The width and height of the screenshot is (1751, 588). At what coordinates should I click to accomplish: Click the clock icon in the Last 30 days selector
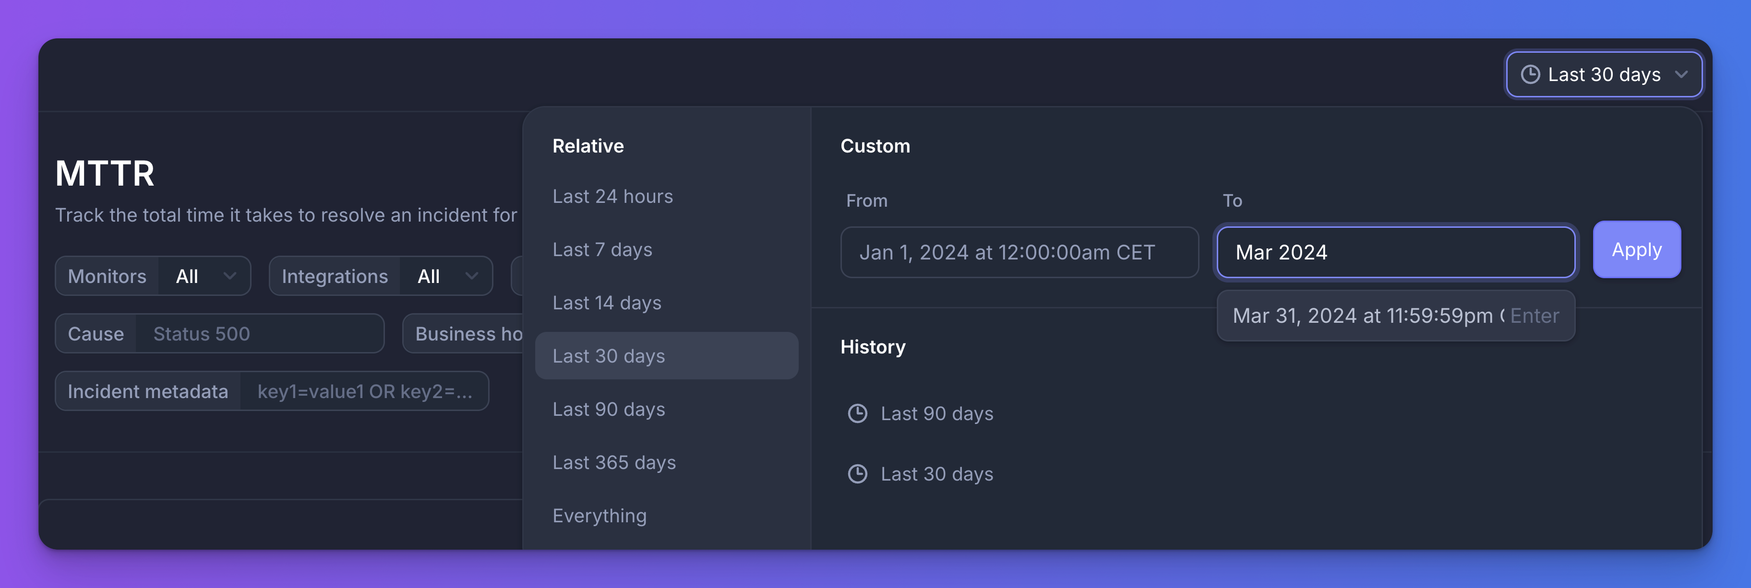[1530, 75]
